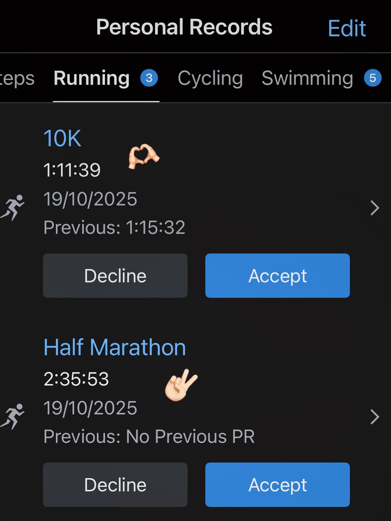Image resolution: width=391 pixels, height=521 pixels.
Task: Tap the badge showing 5 on Swimming
Action: [372, 78]
